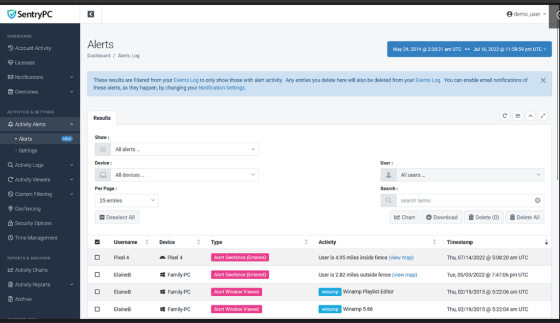
Task: Toggle the select-all checkbox in the table header
Action: (97, 242)
